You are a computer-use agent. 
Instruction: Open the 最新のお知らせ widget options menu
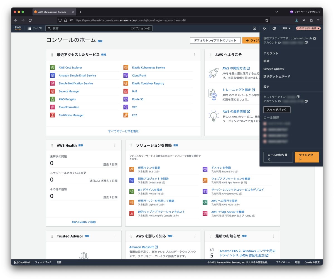tap(273, 236)
